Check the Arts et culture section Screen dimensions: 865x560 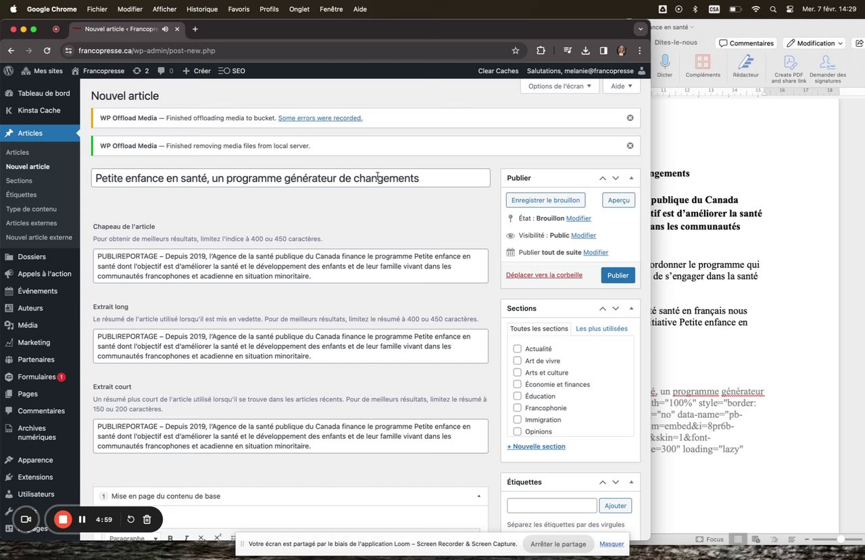coord(517,373)
